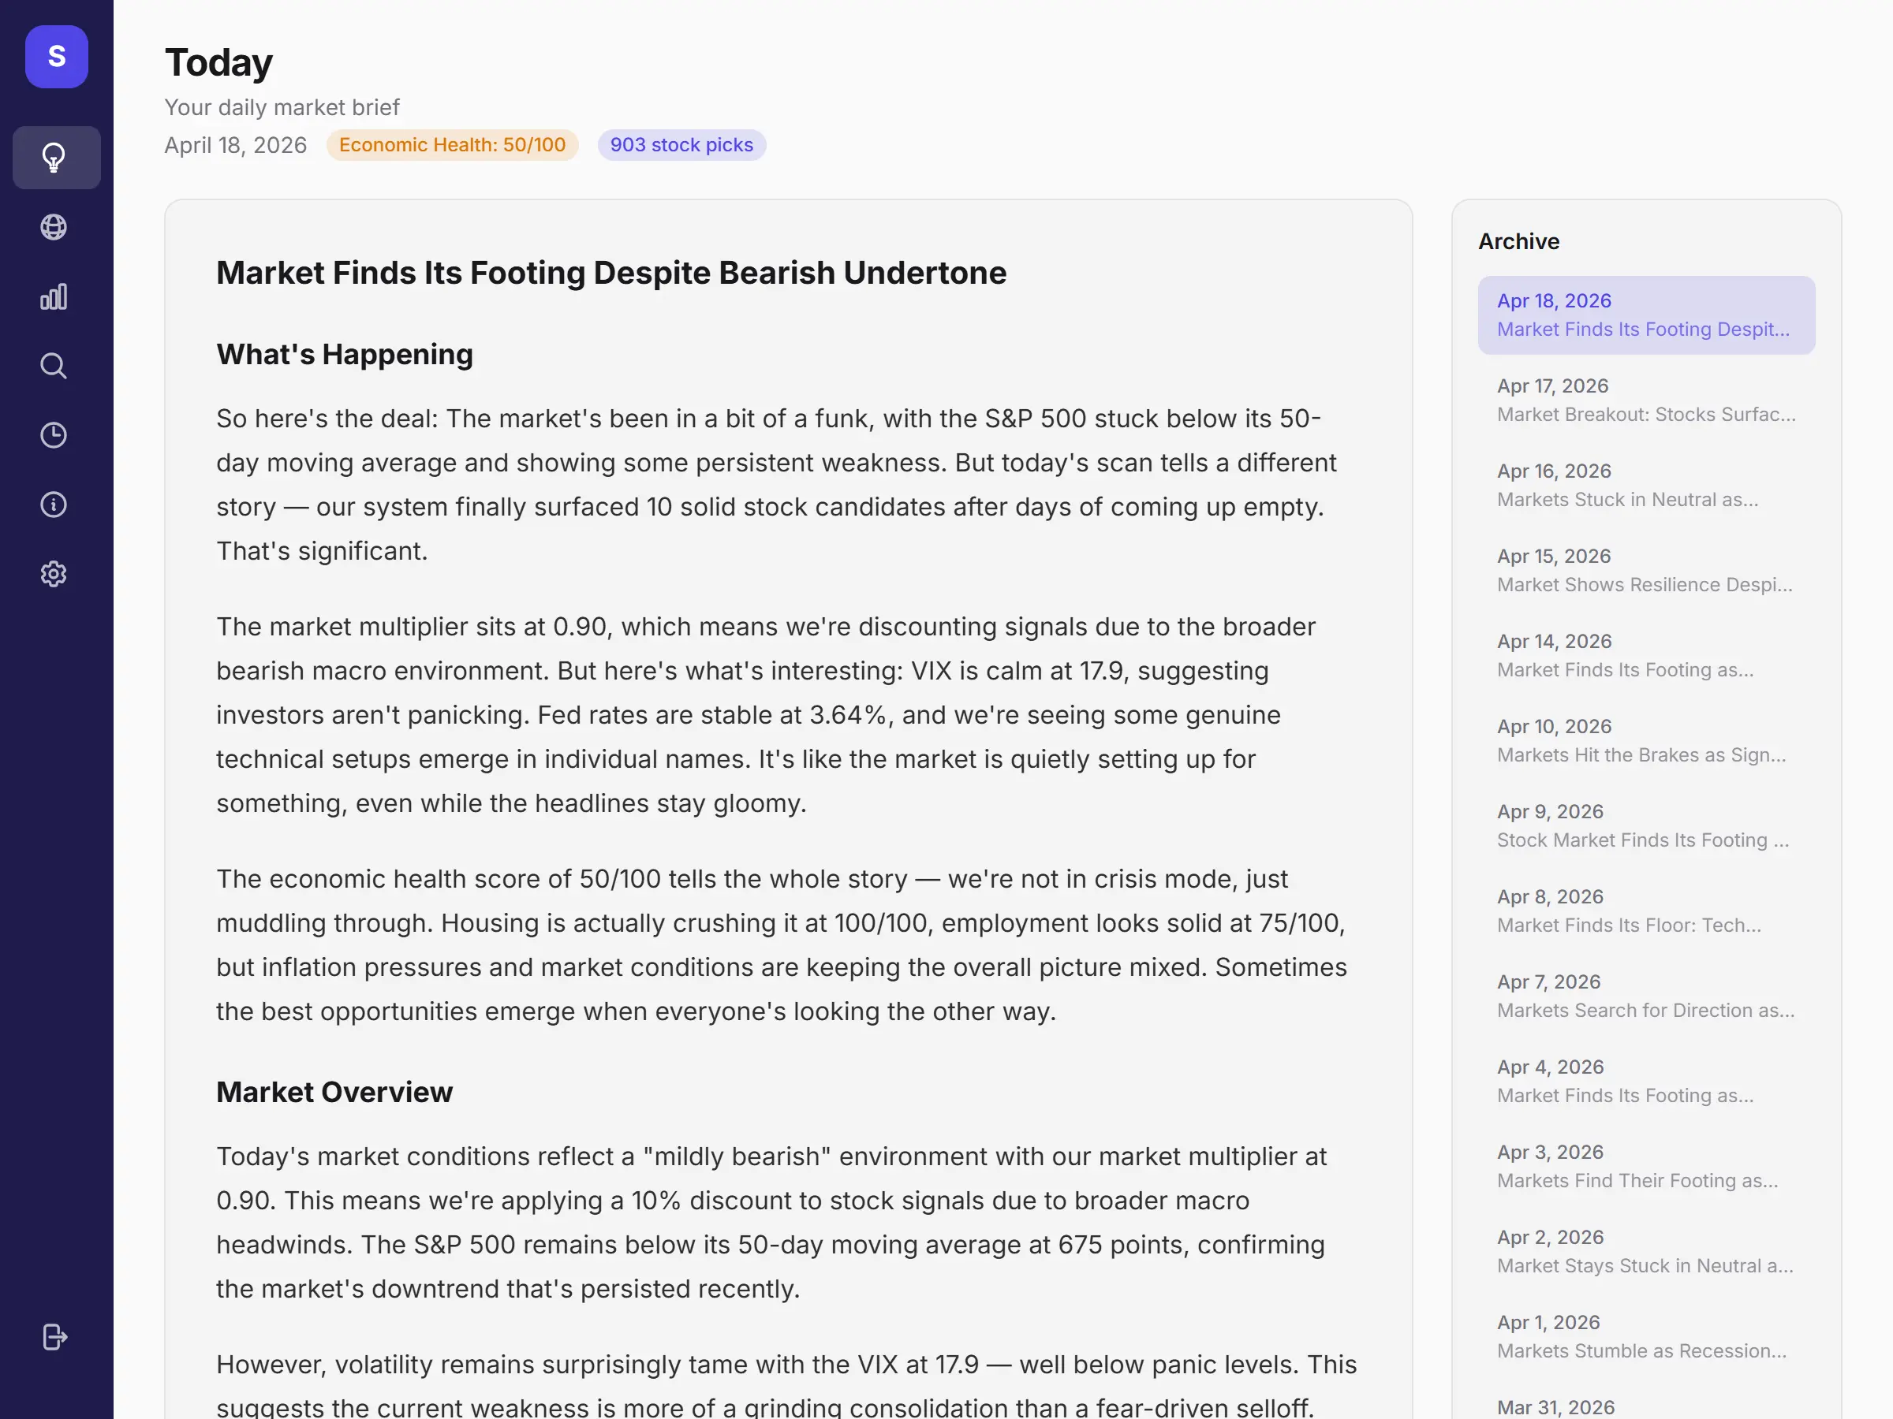The image size is (1893, 1419).
Task: Open the Apr 16 Markets Stuck in Neutral brief
Action: pyautogui.click(x=1645, y=485)
